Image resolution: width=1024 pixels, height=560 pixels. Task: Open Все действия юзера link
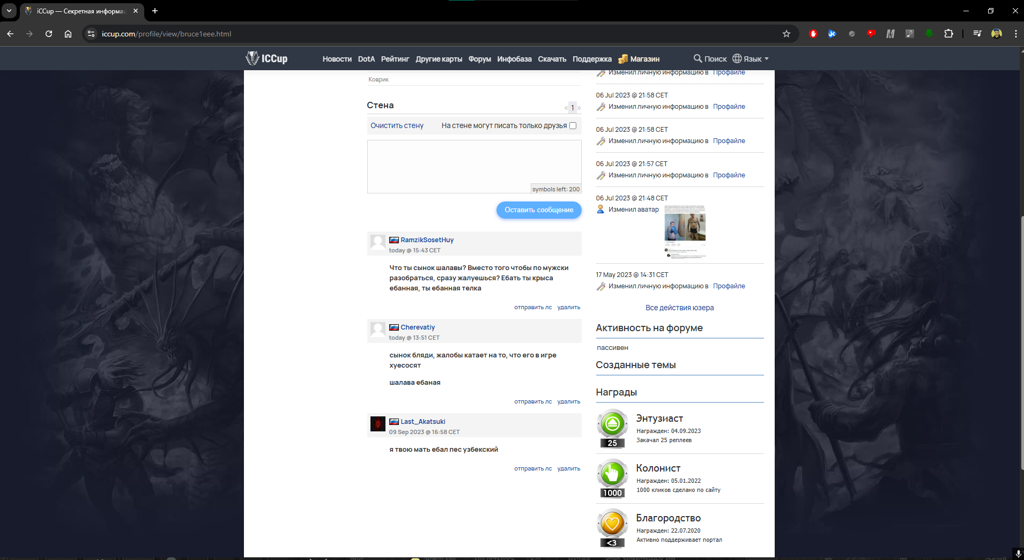[679, 308]
